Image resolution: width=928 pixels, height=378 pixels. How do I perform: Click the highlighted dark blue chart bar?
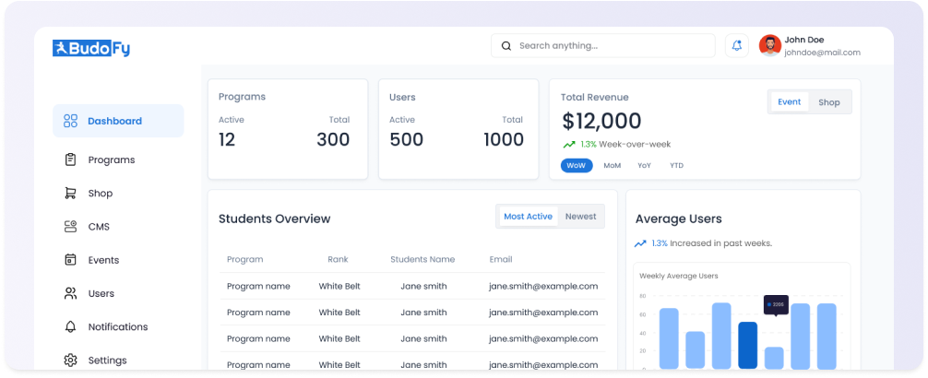747,344
